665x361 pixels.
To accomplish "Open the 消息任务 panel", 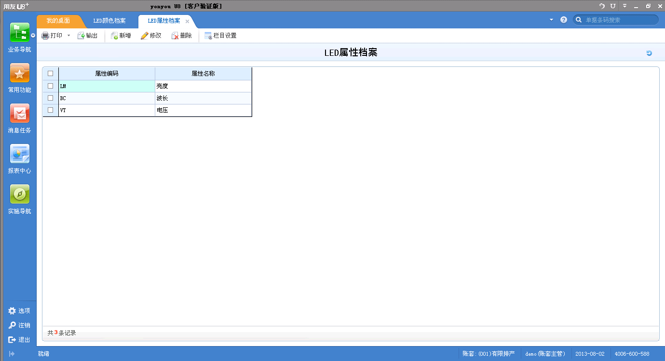I will (19, 118).
